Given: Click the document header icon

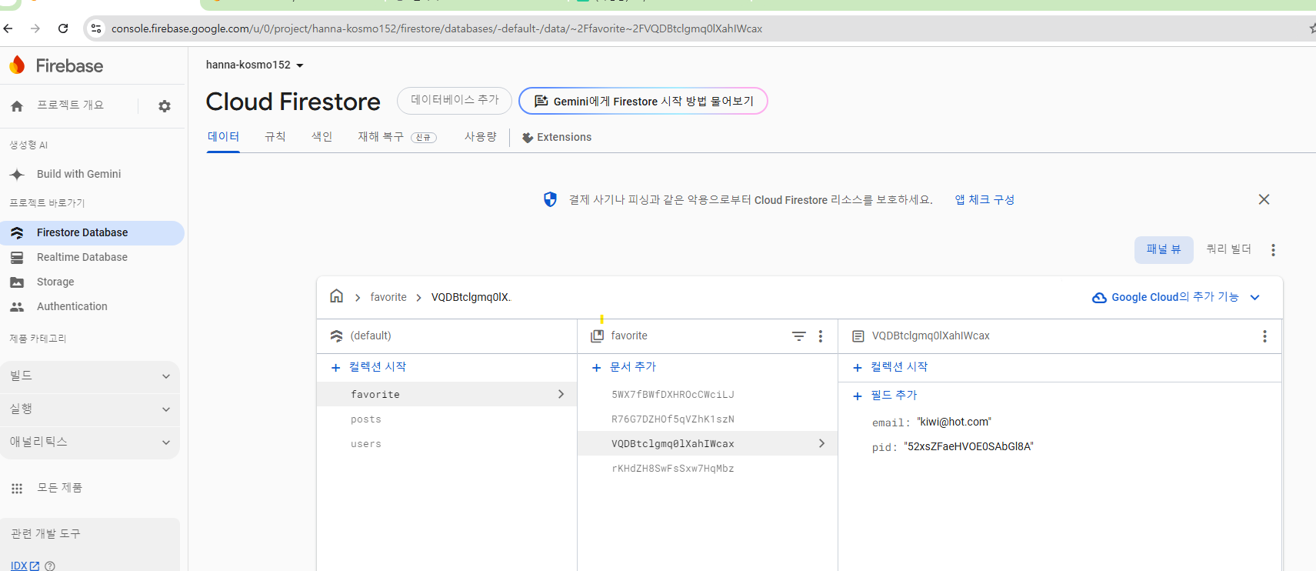Looking at the screenshot, I should tap(858, 336).
